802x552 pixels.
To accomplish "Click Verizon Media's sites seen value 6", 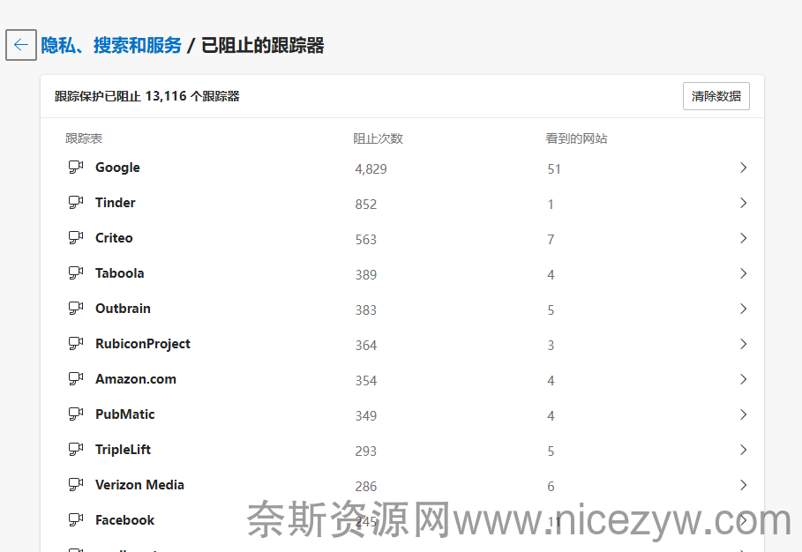I will pyautogui.click(x=551, y=487).
